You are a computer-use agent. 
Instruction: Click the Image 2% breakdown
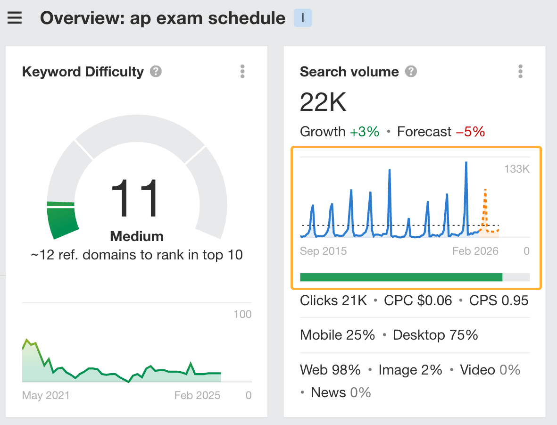tap(410, 370)
